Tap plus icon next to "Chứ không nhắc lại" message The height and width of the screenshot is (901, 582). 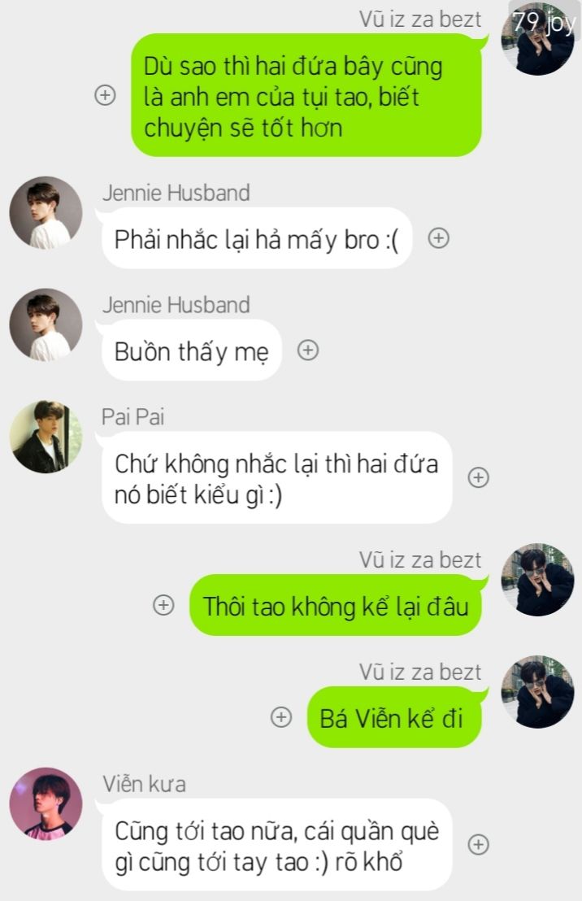[x=479, y=477]
